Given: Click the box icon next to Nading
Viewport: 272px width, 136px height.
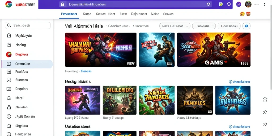Looking at the screenshot, I should coord(9,45).
